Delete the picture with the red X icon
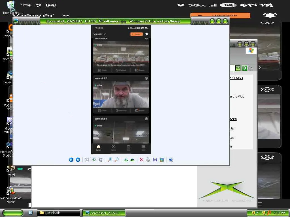Viewport: 290px width, 217px height. point(142,160)
